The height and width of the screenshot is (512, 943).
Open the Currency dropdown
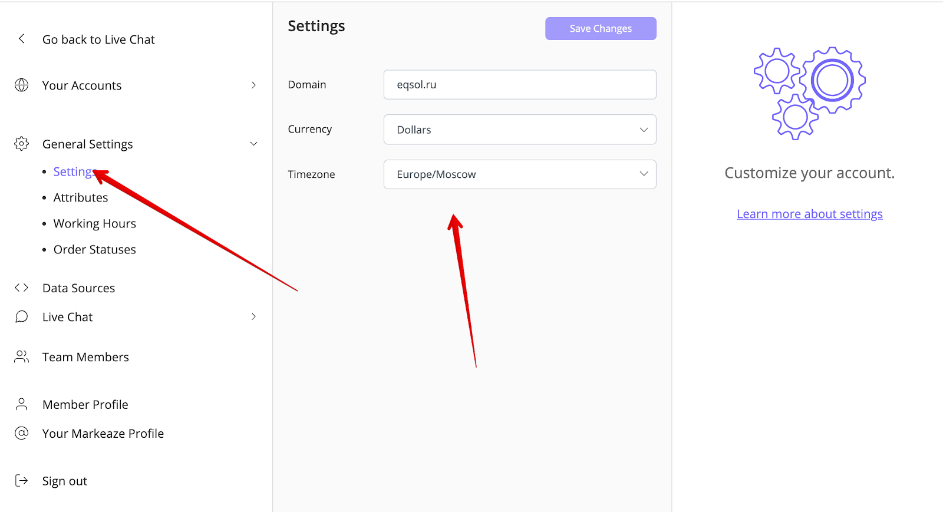(519, 130)
